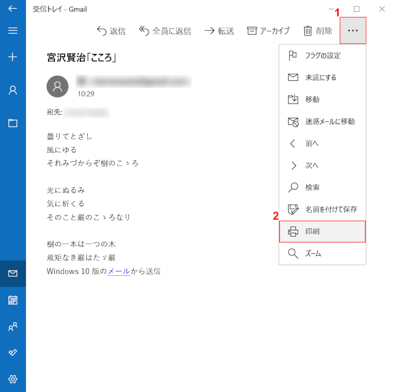Select 迷惑メールに移動 in the menu
Viewport: 395px width, 392px height.
322,121
